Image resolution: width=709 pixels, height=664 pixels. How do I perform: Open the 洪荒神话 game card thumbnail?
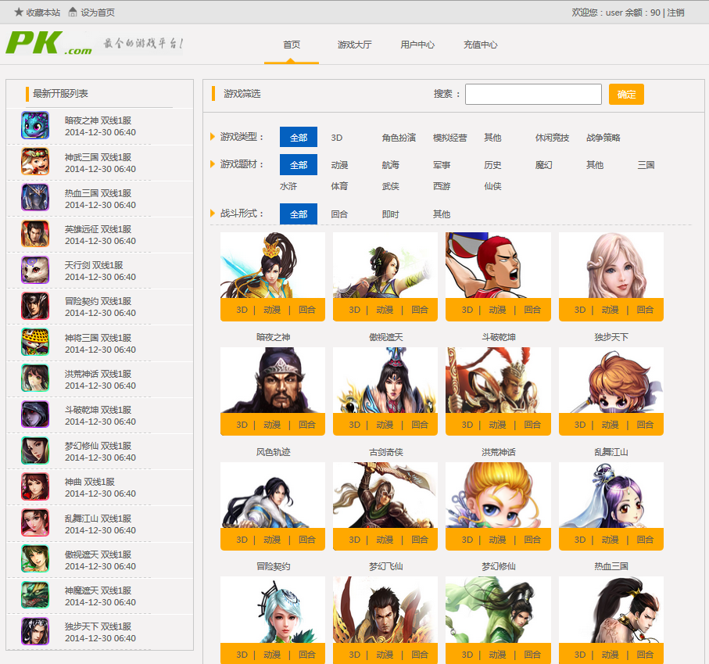click(498, 380)
